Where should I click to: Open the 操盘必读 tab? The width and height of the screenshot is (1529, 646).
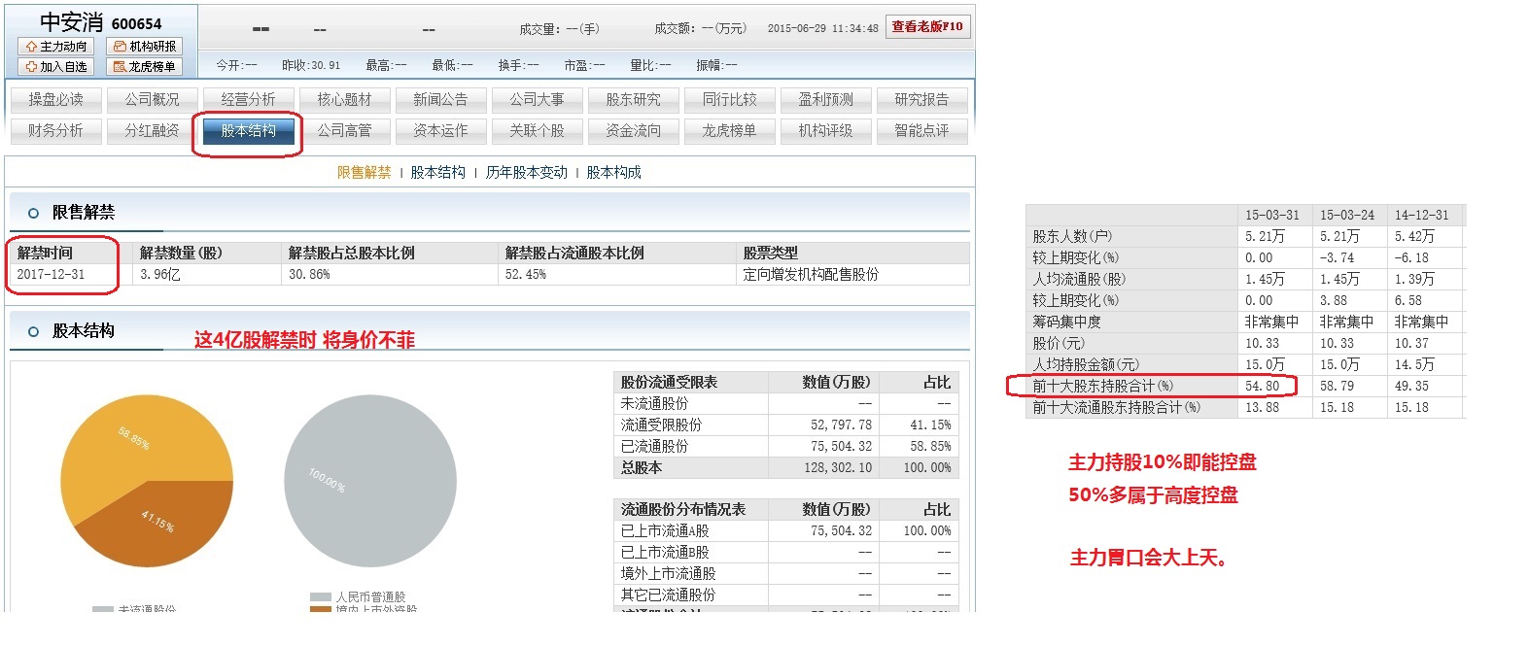(x=55, y=99)
